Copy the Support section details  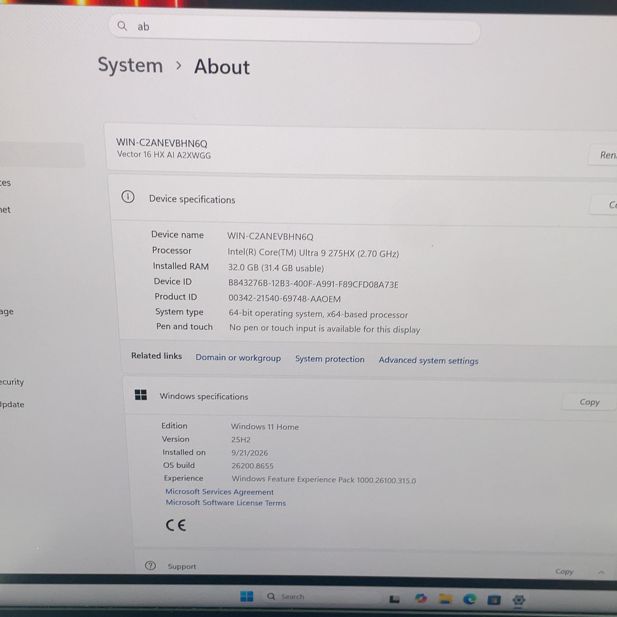564,571
